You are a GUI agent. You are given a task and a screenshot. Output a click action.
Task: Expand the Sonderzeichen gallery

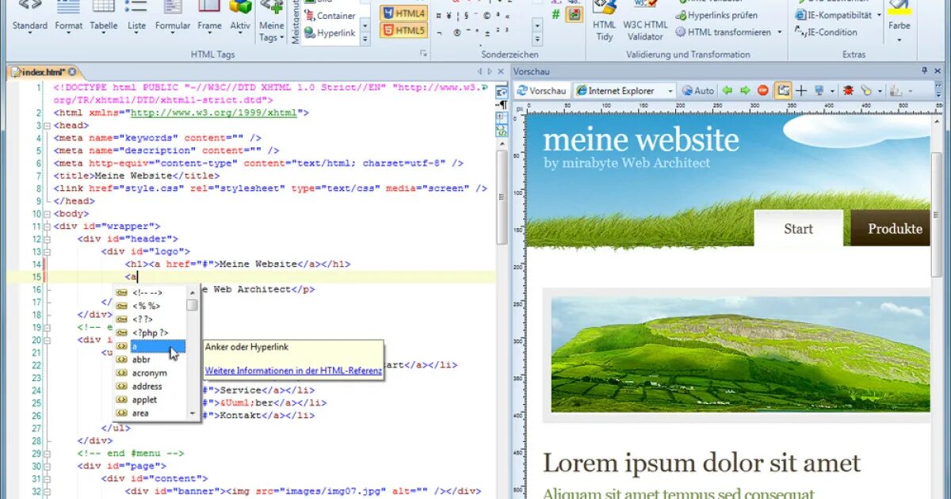tap(537, 39)
